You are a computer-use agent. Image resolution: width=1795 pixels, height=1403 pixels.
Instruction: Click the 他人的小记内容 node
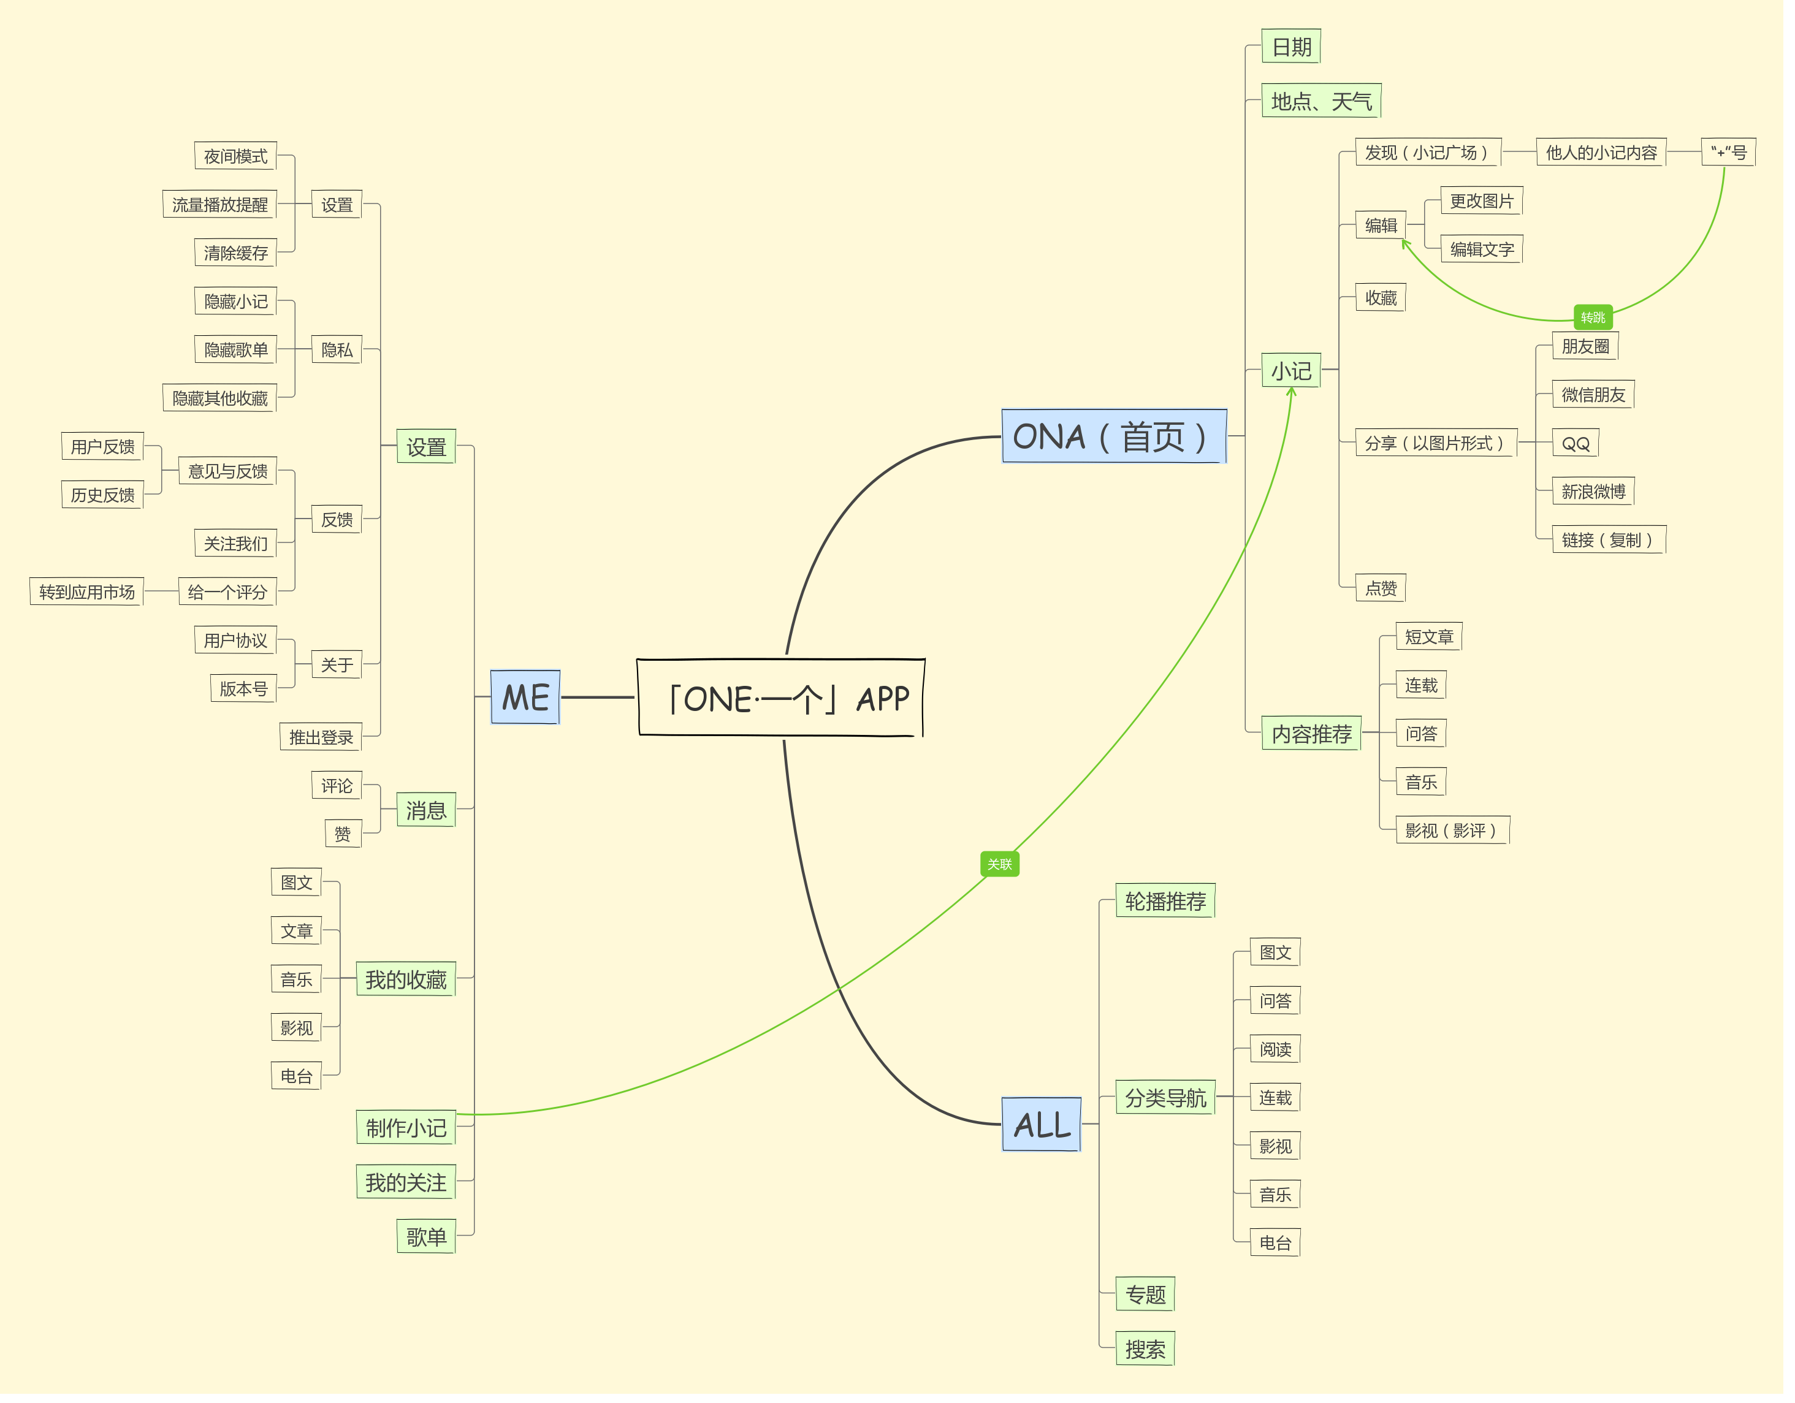[x=1611, y=153]
